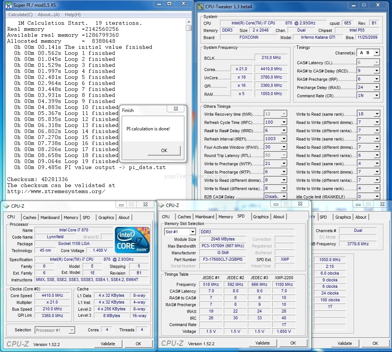The image size is (392, 352).
Task: Click the Cores x 21,0 multiplier field
Action: click(241, 69)
